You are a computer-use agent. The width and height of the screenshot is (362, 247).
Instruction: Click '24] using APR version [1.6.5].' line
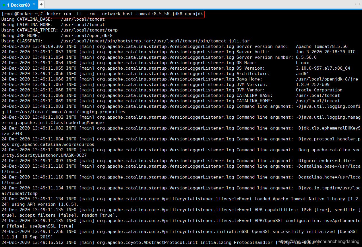point(40,204)
